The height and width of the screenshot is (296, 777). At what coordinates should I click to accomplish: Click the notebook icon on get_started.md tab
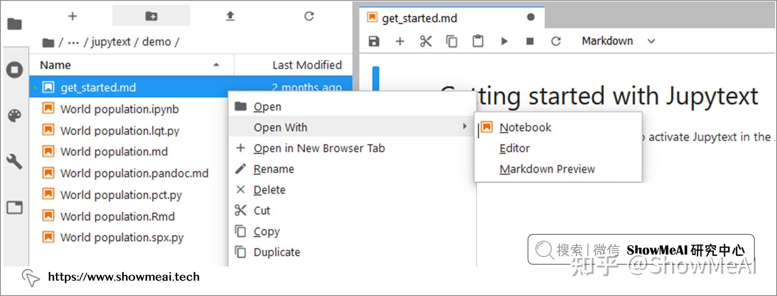[372, 17]
